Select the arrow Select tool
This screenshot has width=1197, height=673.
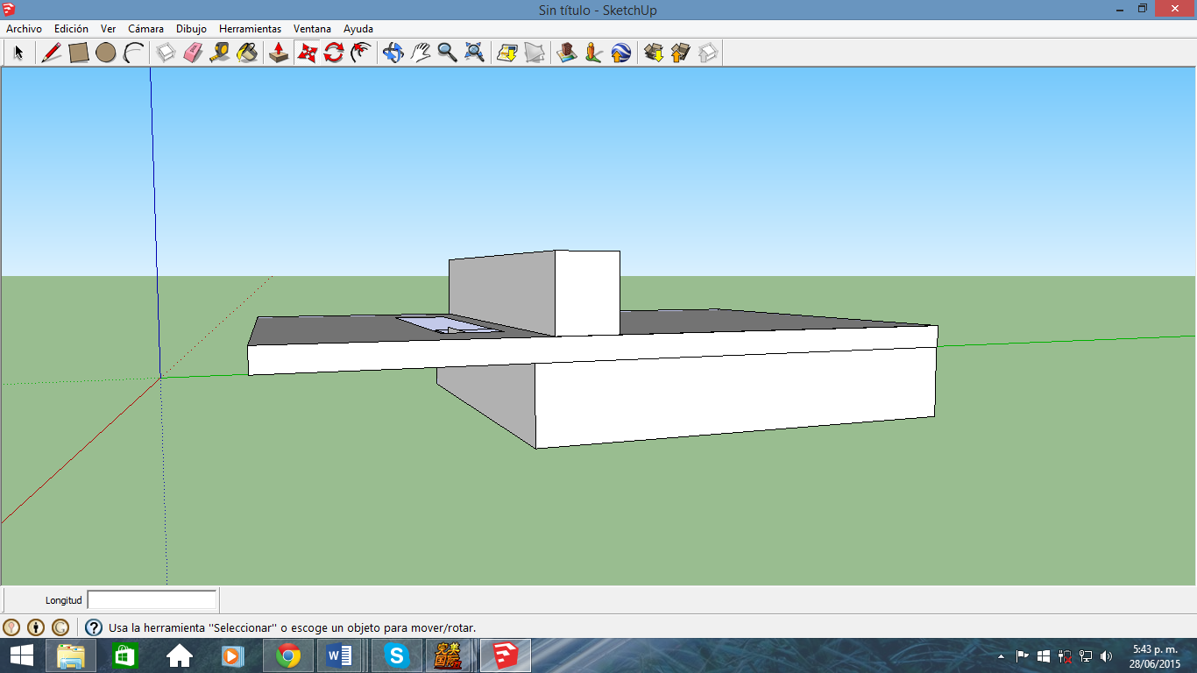tap(18, 53)
